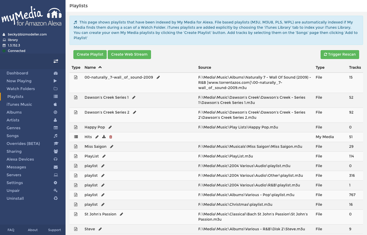Rename the St John's Passion playlist
Image resolution: width=367 pixels, height=235 pixels.
point(121,214)
